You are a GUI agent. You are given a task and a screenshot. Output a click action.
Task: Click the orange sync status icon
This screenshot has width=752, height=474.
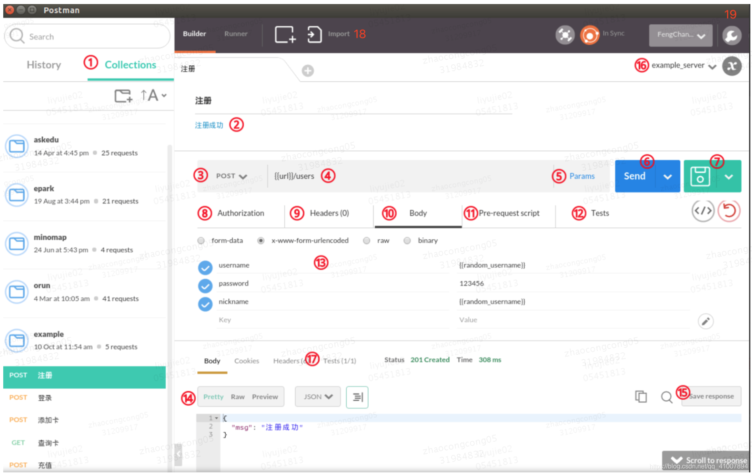[x=589, y=35]
